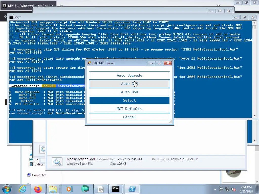Cancel the 1903 MCT Preset dialog

129,117
